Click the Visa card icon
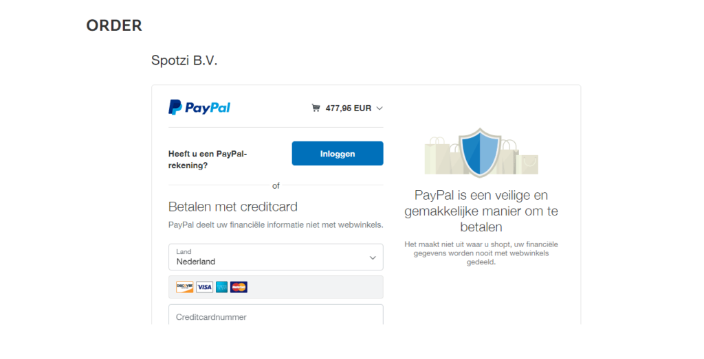Viewport: 704px width, 359px height. pyautogui.click(x=204, y=288)
